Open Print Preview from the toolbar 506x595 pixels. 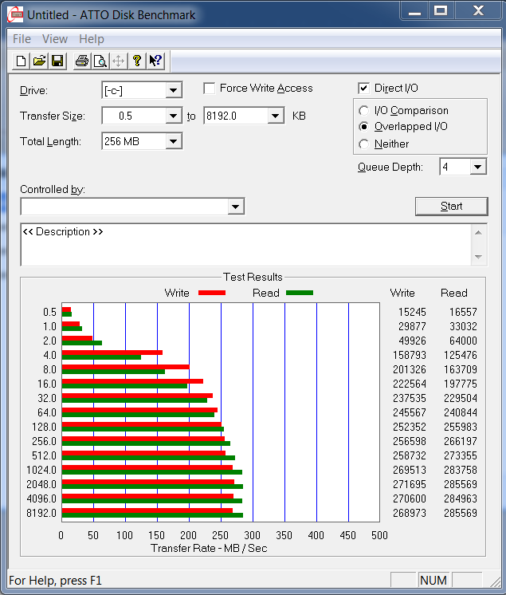pos(100,61)
